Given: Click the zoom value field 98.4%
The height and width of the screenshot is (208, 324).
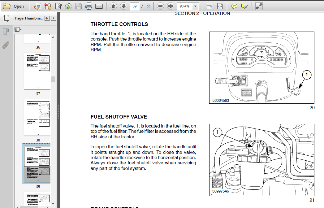Looking at the screenshot, I should pyautogui.click(x=184, y=6).
